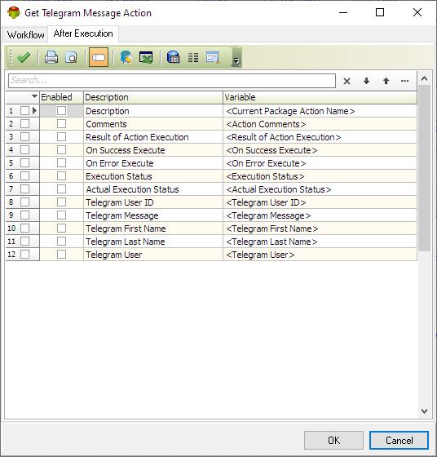Click the columns list icon
Viewport: 437px width, 457px height.
coord(193,57)
